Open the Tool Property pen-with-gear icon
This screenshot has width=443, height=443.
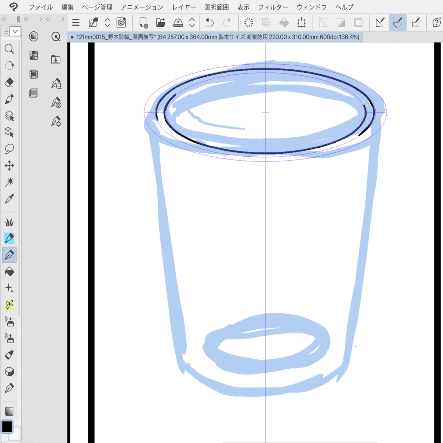(56, 121)
